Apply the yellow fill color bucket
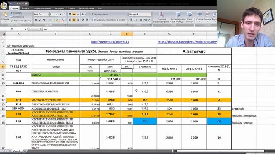Screen dimensions: 275x154 tap(57, 20)
